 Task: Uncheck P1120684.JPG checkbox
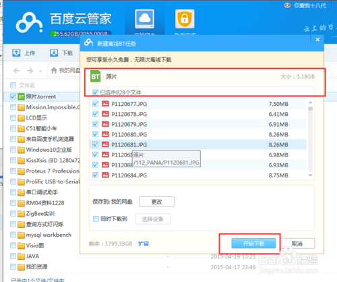click(x=95, y=175)
